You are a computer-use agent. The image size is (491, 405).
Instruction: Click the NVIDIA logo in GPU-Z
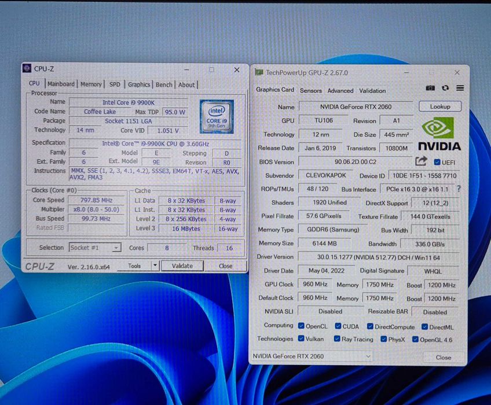(x=439, y=134)
